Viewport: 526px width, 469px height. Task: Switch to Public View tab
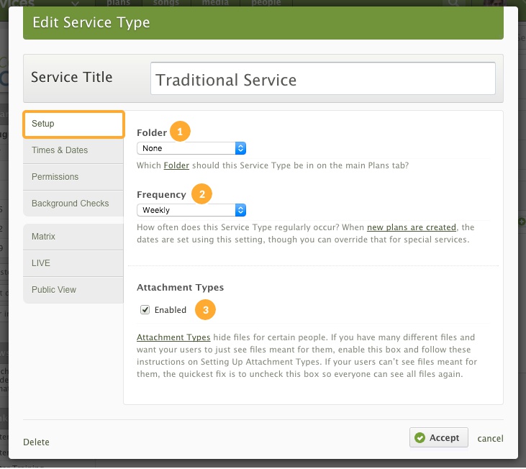pyautogui.click(x=73, y=290)
